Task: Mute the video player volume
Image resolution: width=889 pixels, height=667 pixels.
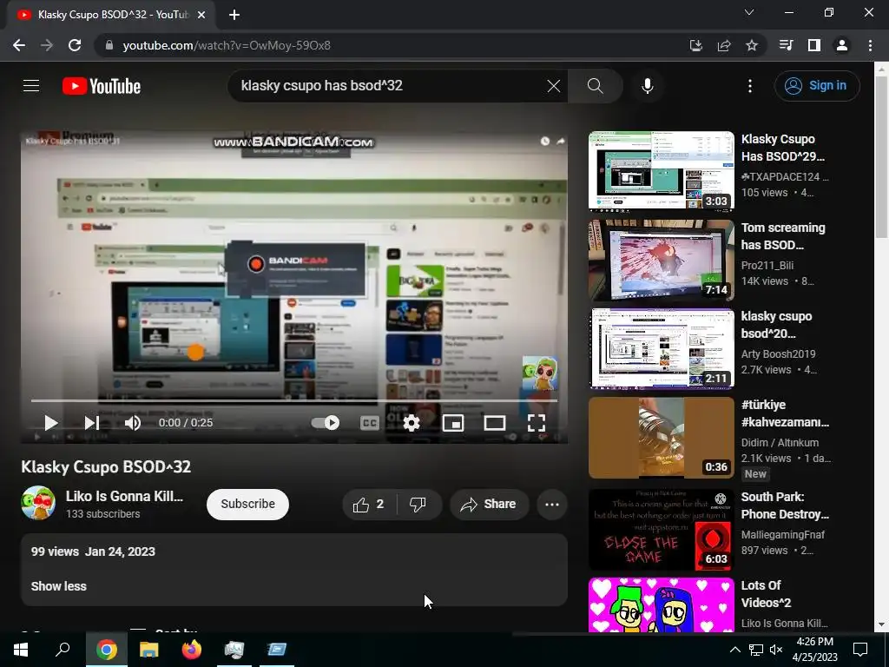Action: pos(133,423)
